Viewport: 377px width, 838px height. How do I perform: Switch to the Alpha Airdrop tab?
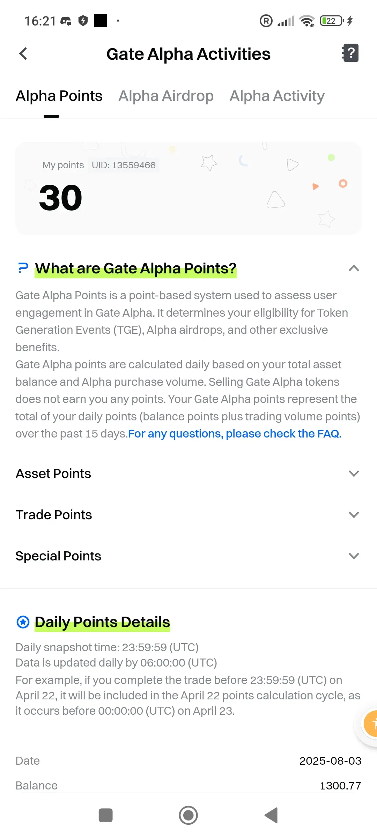point(166,96)
